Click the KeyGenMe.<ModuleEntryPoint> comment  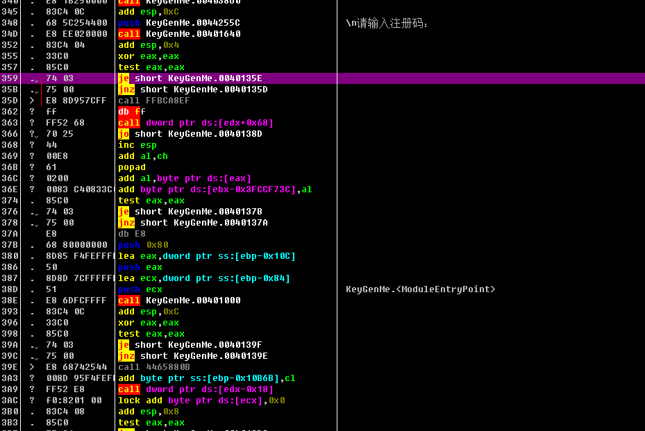(x=421, y=289)
